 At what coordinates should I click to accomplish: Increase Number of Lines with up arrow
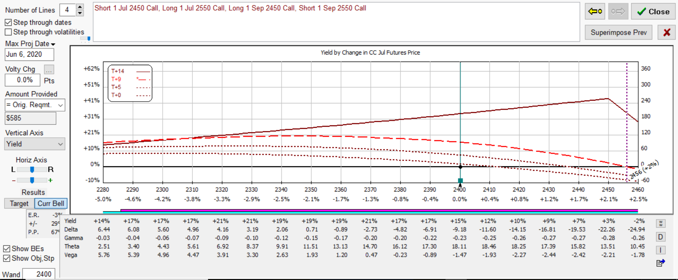tap(80, 7)
